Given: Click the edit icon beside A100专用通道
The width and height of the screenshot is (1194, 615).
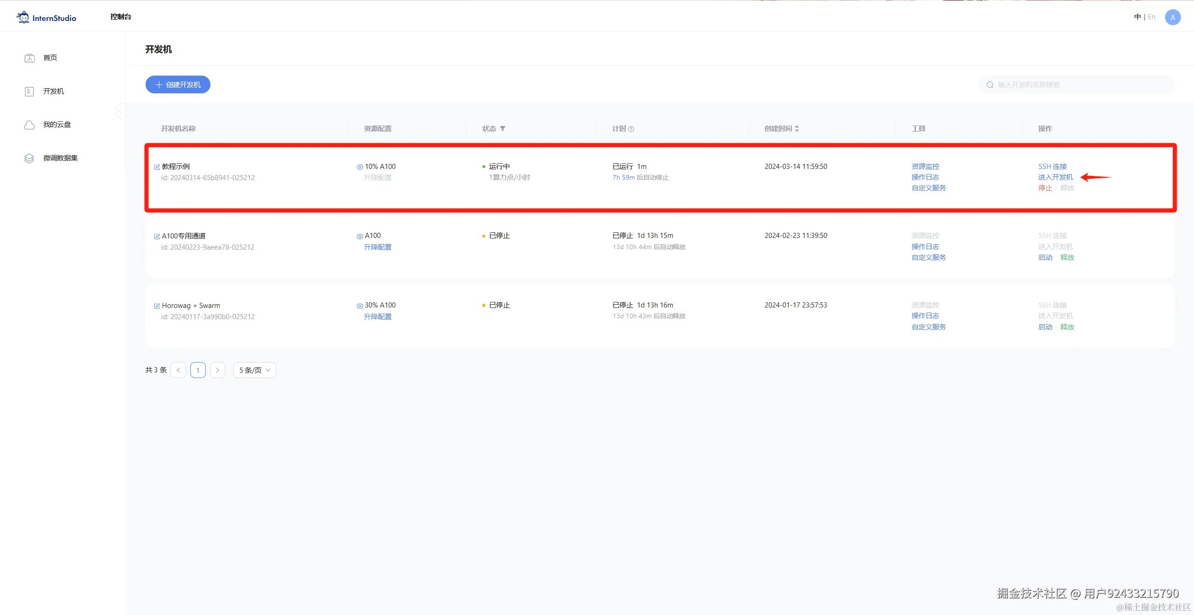Looking at the screenshot, I should click(x=157, y=237).
